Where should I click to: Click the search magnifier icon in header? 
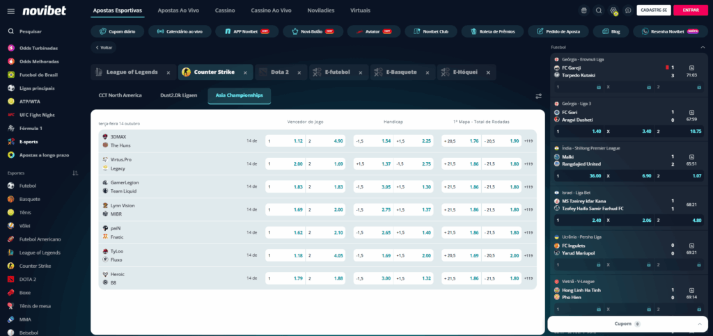click(x=598, y=10)
